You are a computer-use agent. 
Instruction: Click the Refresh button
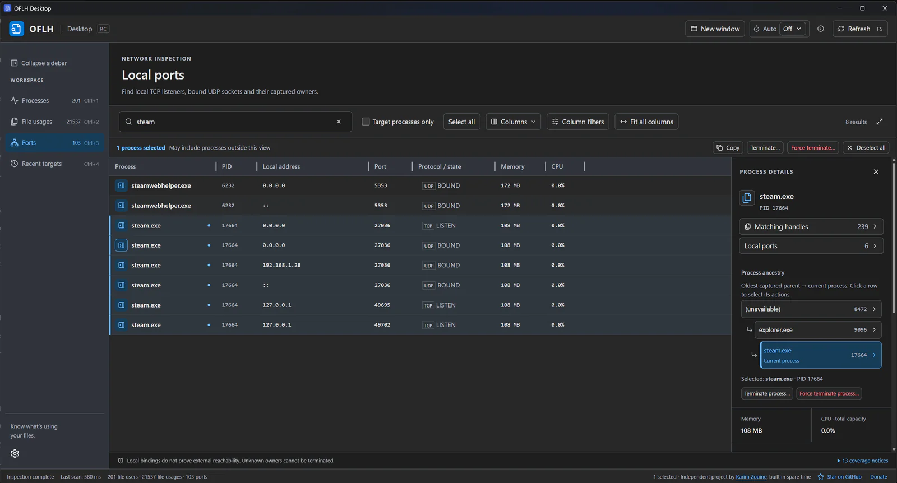(860, 29)
